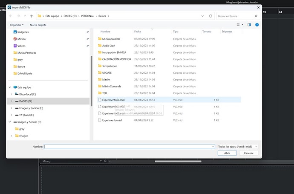This screenshot has height=194, width=294.
Task: Sort by Tipo column header
Action: (x=176, y=32)
